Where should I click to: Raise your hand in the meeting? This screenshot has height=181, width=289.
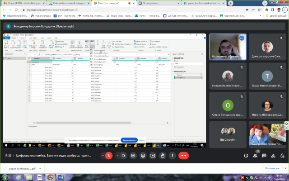pos(163,155)
